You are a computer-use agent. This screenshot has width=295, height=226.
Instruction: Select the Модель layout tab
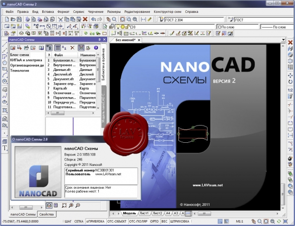tap(129, 213)
